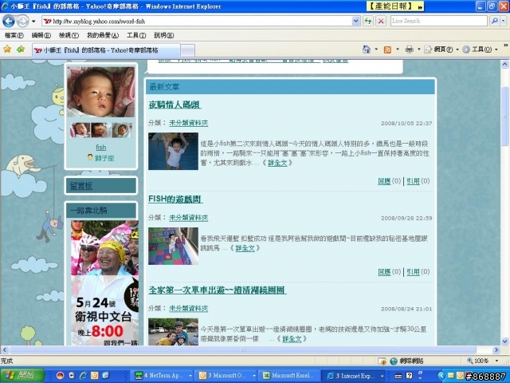Viewport: 510px width, 383px height.
Task: Open the 說明(H) menu
Action: coord(164,35)
